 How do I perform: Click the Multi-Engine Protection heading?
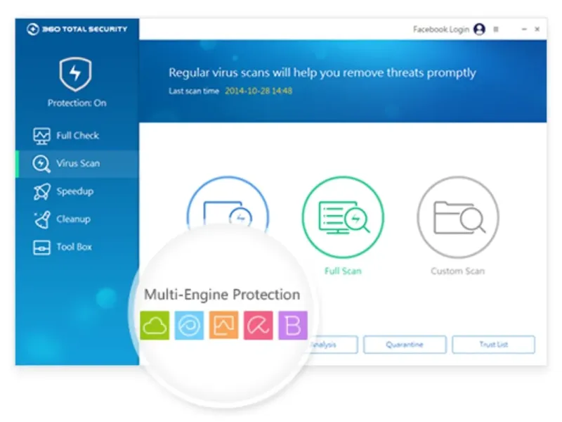click(222, 295)
